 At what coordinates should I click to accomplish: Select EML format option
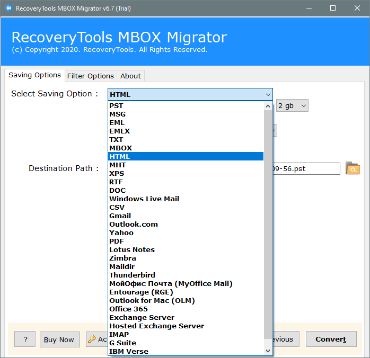(x=186, y=123)
